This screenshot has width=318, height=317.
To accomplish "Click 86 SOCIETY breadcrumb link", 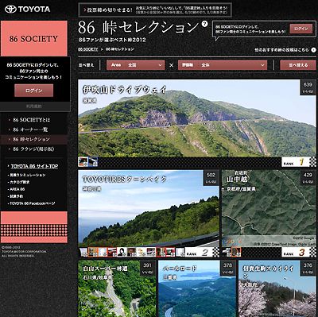I will (x=88, y=49).
